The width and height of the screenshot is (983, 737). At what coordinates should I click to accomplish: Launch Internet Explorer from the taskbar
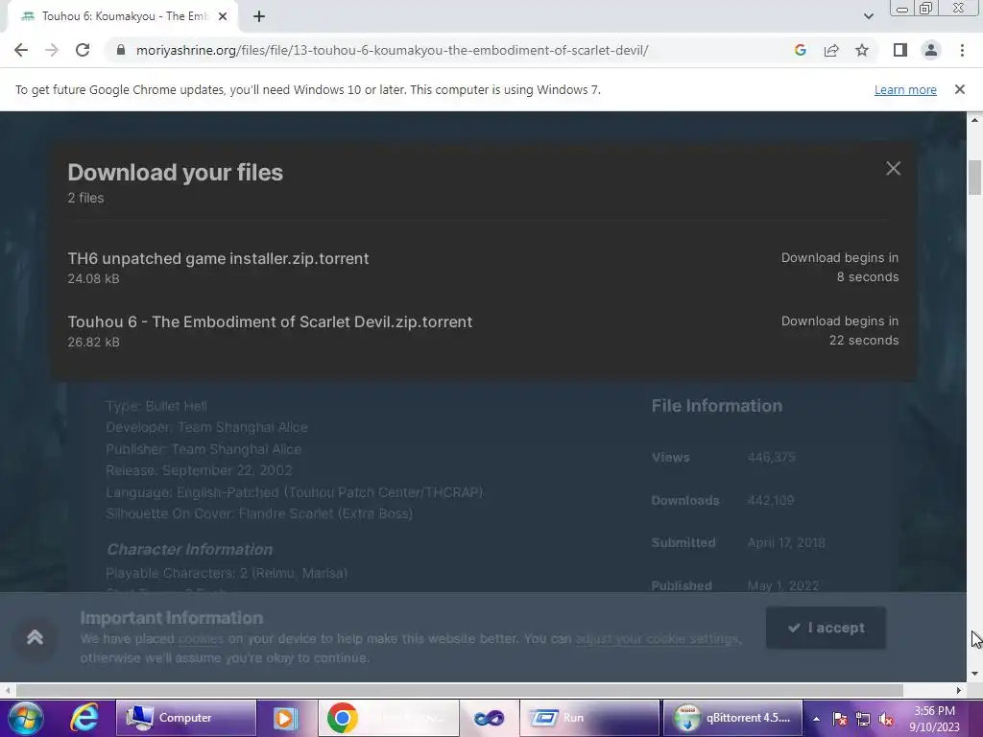84,718
